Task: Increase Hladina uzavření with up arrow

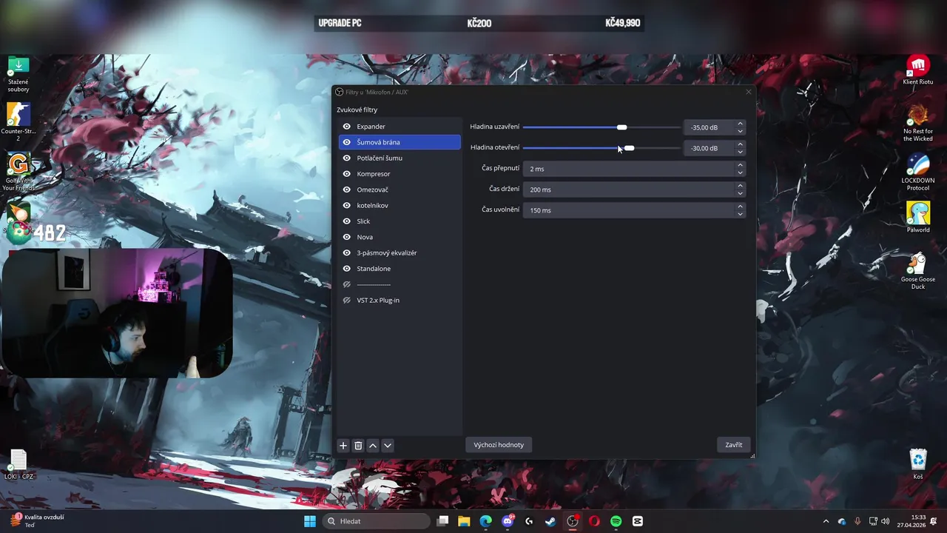Action: (x=740, y=124)
